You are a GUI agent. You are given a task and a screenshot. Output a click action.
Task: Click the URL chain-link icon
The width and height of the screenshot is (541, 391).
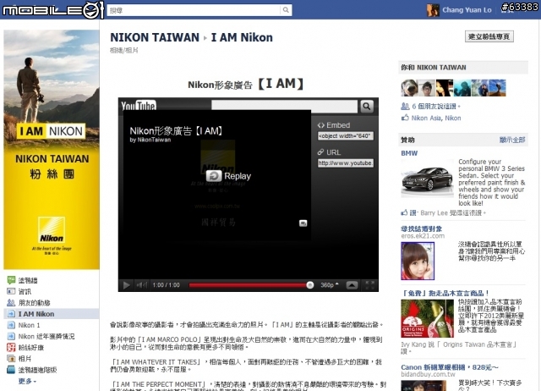(321, 152)
